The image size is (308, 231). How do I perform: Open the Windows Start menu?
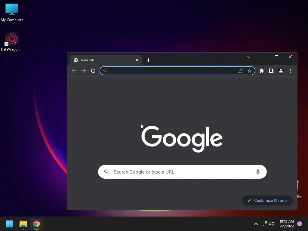pos(10,224)
